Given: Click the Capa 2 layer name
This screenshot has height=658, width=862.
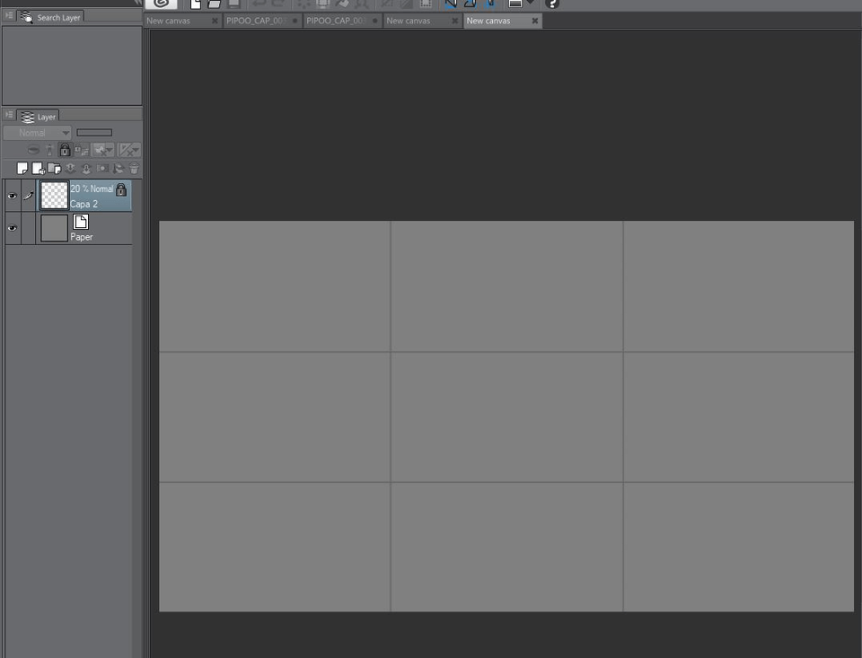Looking at the screenshot, I should click(84, 204).
